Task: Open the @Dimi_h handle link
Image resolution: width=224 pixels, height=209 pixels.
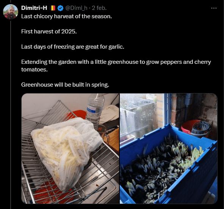Action: 76,8
